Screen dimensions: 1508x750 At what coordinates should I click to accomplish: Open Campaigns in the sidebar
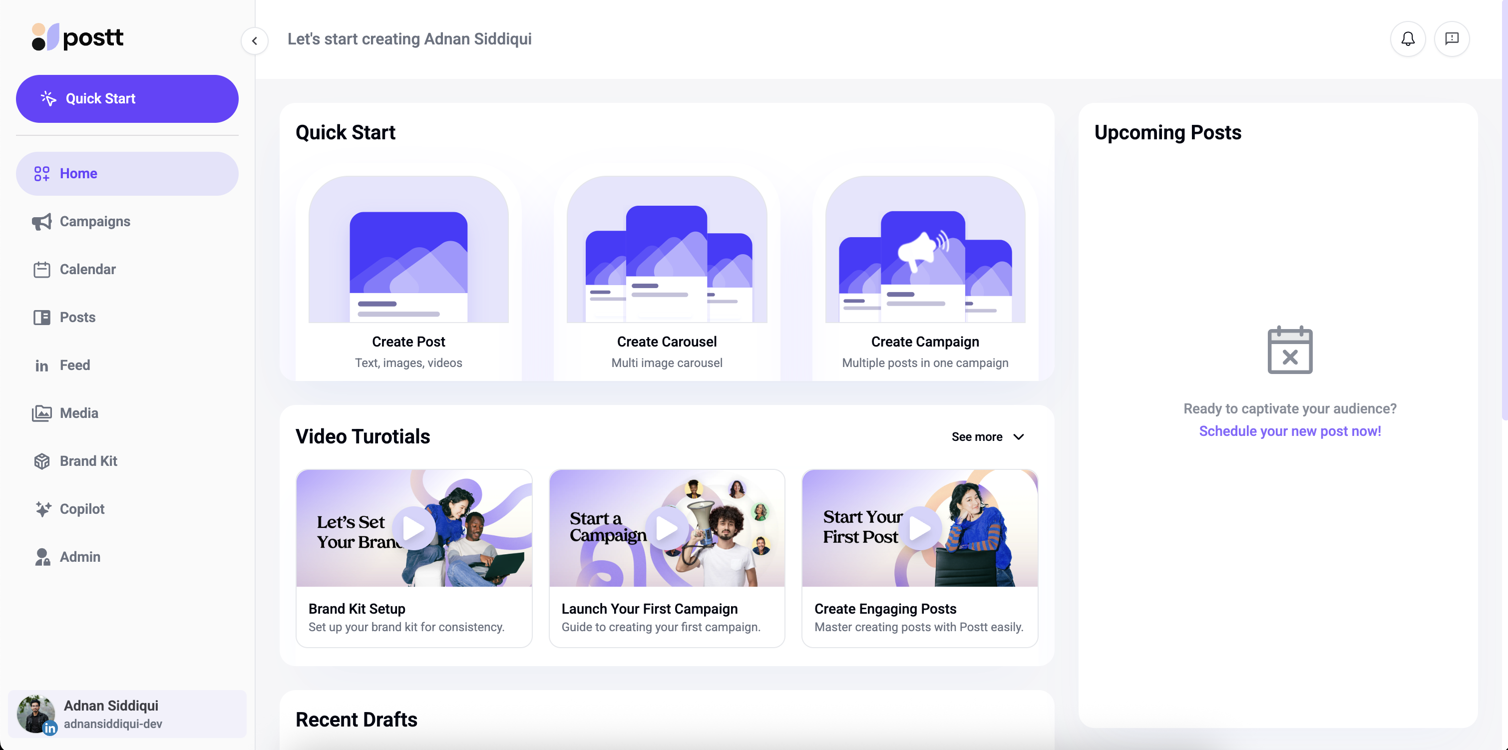click(x=127, y=221)
